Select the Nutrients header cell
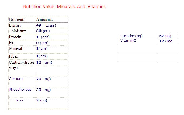This screenshot has height=115, width=184. pyautogui.click(x=22, y=19)
